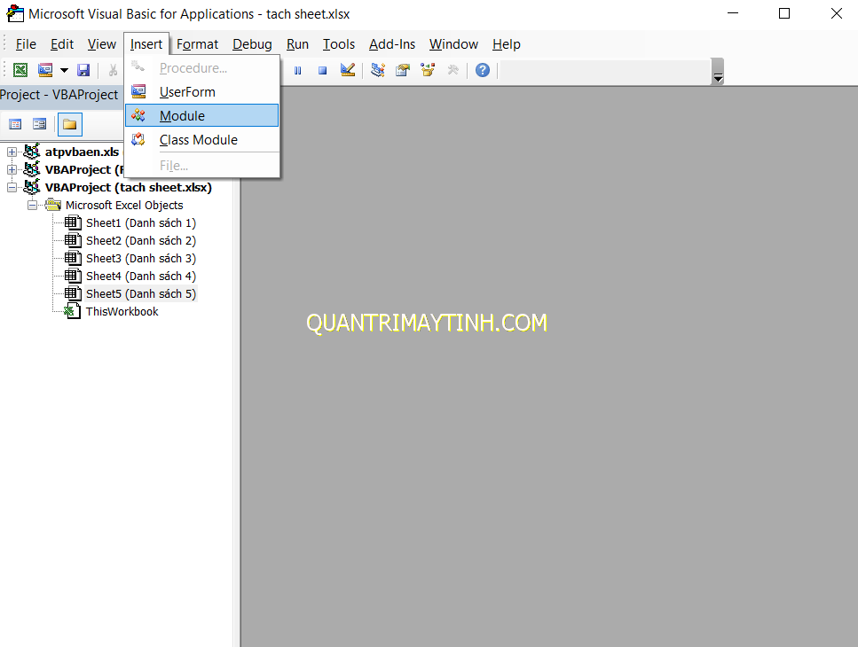Select VBAProject (tach sheet.xlsx) in the tree
The height and width of the screenshot is (647, 858).
128,187
